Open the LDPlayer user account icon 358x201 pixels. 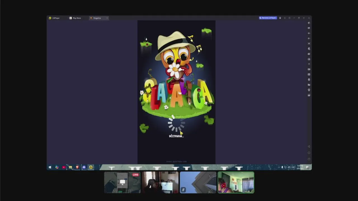[280, 18]
